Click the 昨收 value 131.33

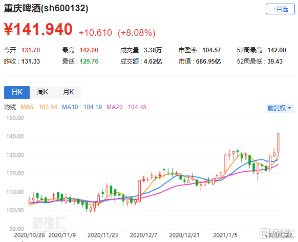31,62
